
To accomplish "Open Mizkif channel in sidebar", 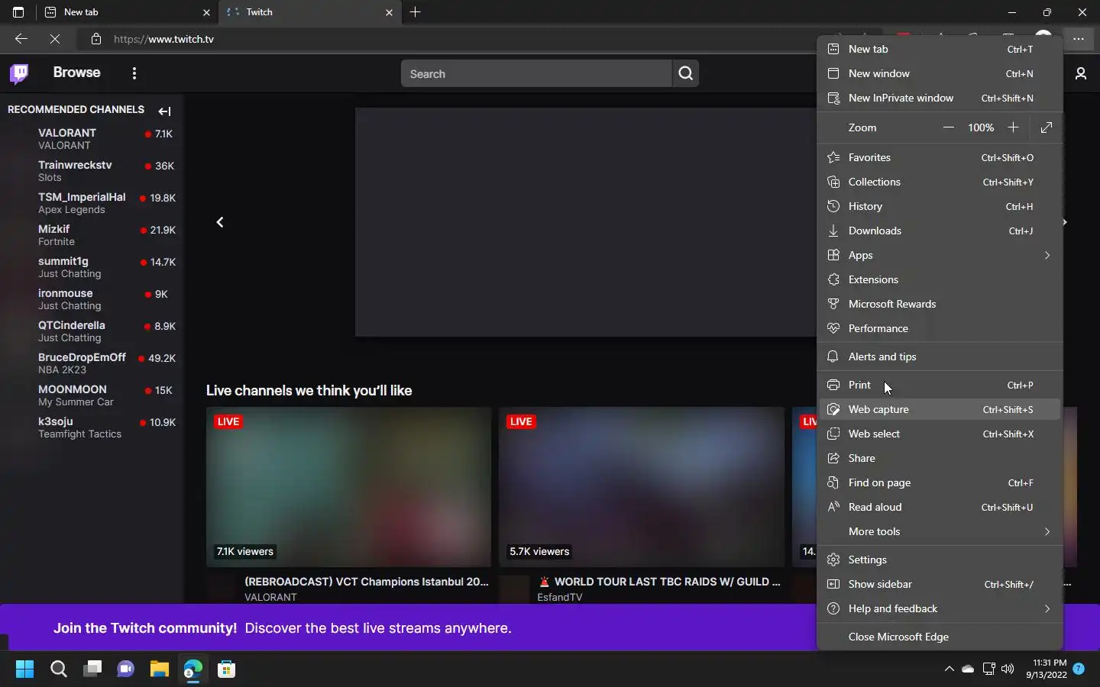I will point(92,235).
